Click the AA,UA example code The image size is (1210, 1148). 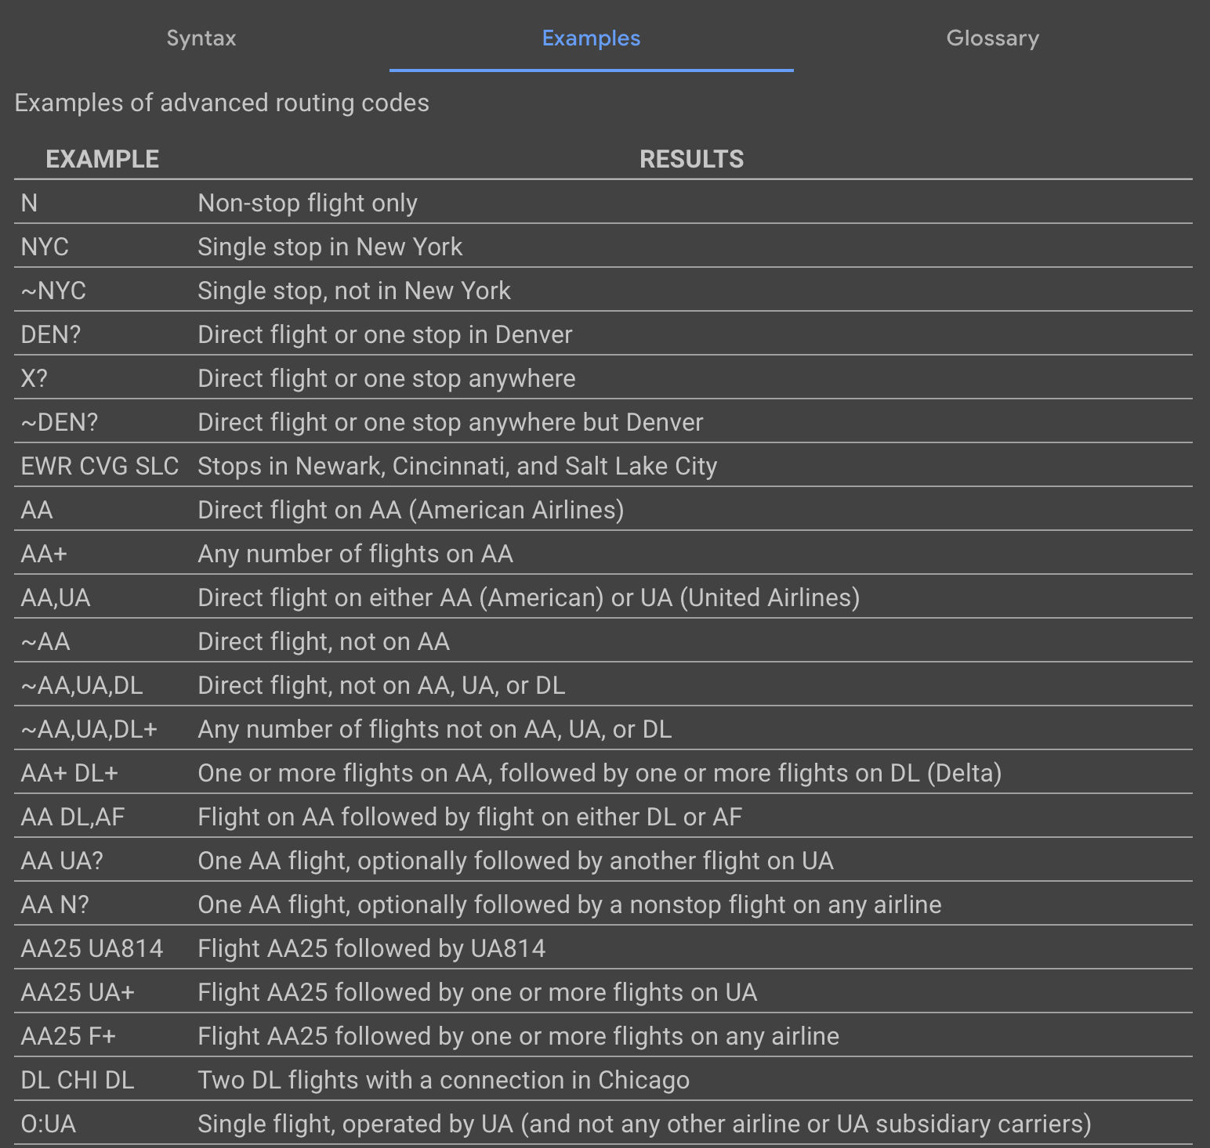[56, 598]
